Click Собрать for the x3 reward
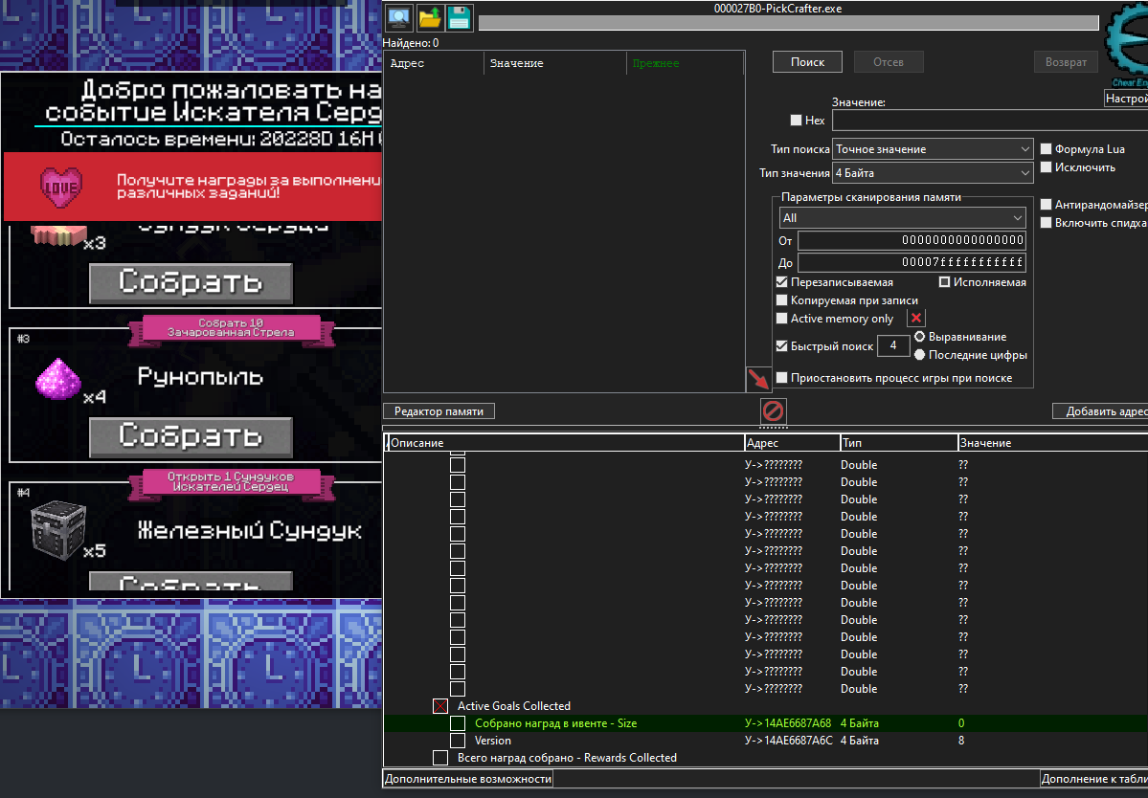The image size is (1148, 798). pos(191,283)
